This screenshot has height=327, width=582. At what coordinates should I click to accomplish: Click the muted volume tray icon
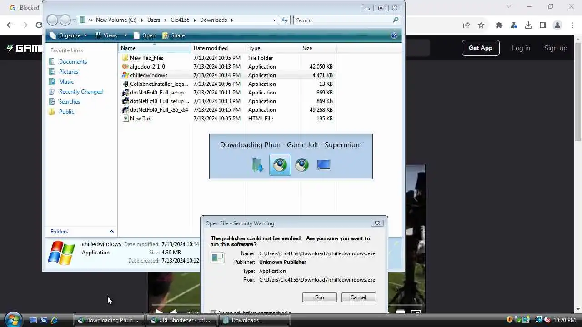(547, 320)
